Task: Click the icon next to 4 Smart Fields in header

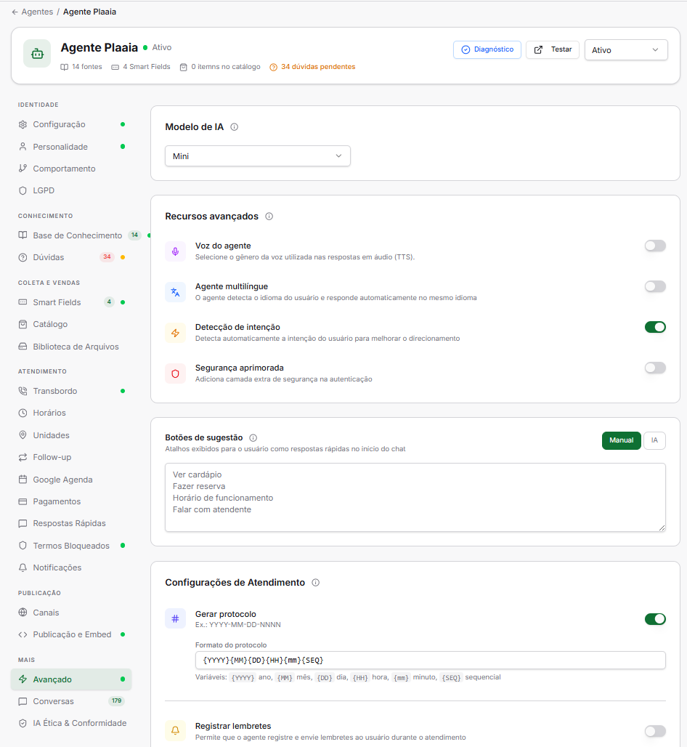Action: click(115, 67)
